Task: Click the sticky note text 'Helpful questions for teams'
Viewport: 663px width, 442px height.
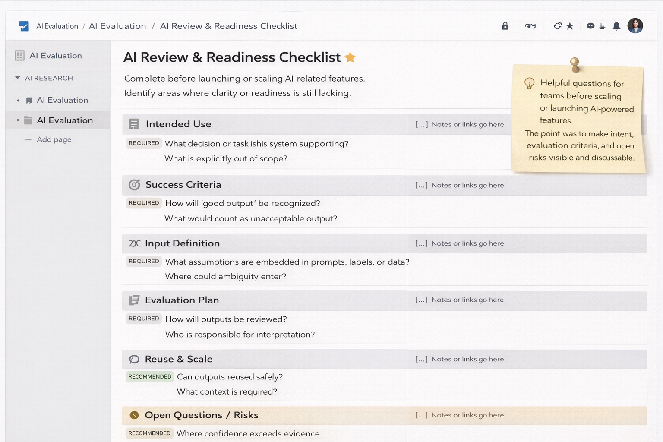Action: 581,89
